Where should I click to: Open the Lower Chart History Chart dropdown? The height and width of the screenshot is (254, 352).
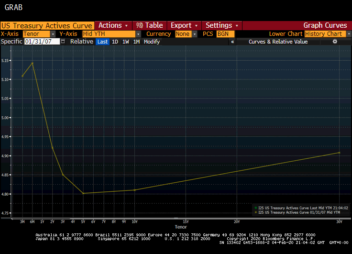349,34
